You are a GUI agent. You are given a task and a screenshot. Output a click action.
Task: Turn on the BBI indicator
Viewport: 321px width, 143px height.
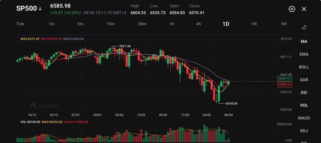point(304,92)
